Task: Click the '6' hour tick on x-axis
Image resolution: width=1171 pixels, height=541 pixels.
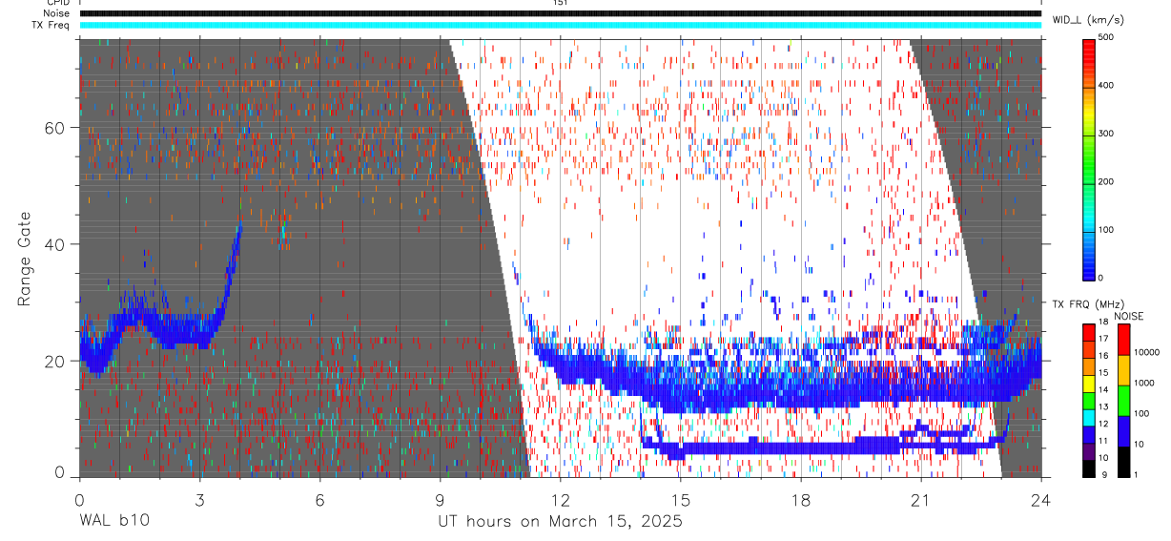Action: [x=319, y=499]
